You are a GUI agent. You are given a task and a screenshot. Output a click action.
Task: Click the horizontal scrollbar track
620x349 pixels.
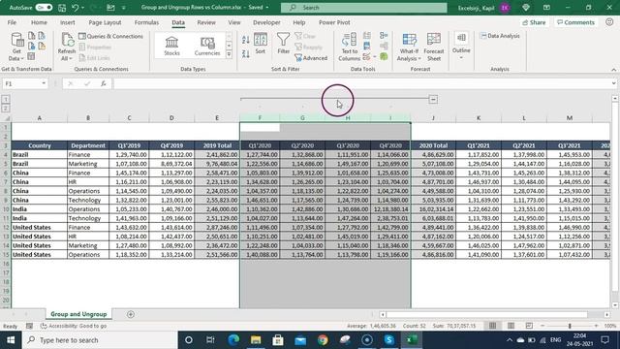tap(494, 314)
